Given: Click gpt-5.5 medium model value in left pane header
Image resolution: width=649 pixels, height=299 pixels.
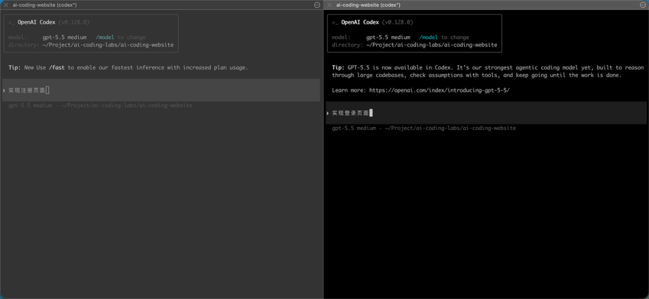Looking at the screenshot, I should (64, 37).
